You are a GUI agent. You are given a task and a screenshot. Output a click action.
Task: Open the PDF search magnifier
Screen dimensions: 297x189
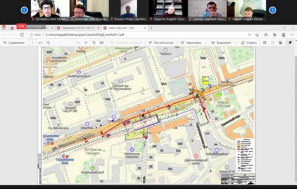48,43
